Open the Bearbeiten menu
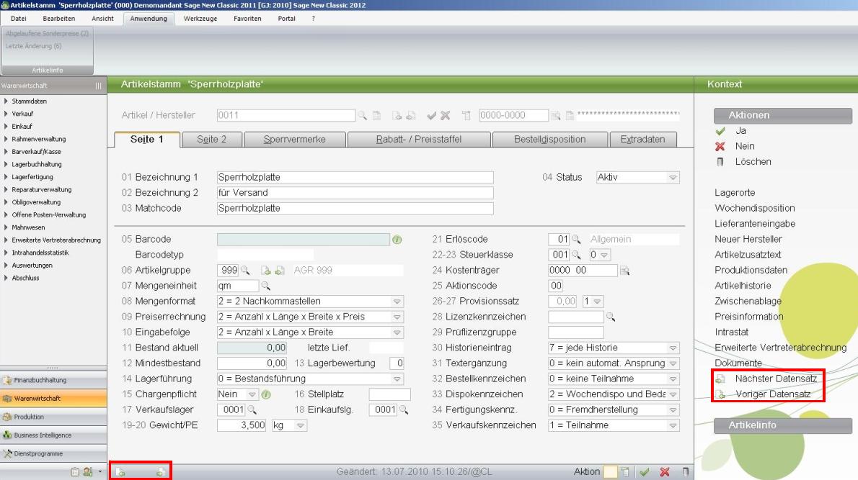 [58, 19]
